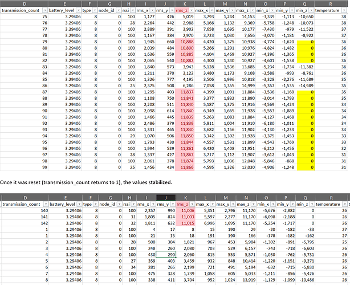Click the pink rms_z cell showing 11,015
Screen dimensions: 350x285
coord(185,223)
